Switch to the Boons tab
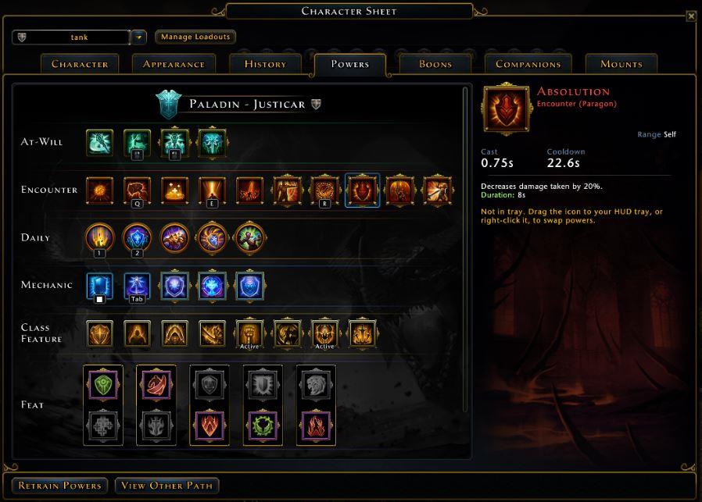The image size is (702, 502). 435,64
